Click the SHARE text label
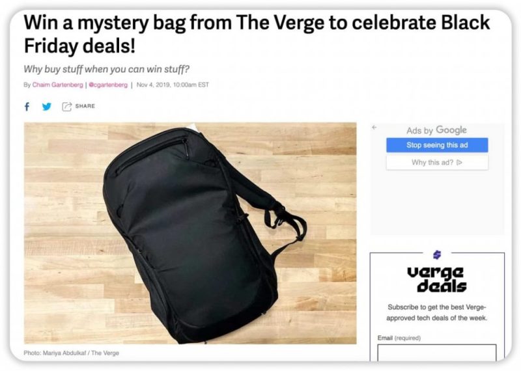This screenshot has width=521, height=371. [85, 106]
